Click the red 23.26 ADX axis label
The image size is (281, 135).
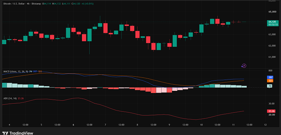pos(271,111)
